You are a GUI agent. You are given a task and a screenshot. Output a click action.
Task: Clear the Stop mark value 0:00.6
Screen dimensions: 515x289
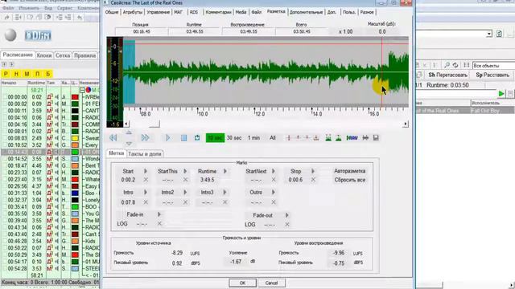[x=313, y=180]
